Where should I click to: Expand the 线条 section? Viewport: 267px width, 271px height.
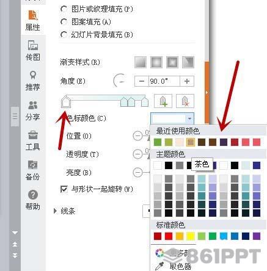coord(65,211)
